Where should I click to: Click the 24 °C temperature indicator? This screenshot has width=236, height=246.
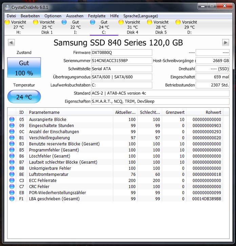[x=24, y=97]
